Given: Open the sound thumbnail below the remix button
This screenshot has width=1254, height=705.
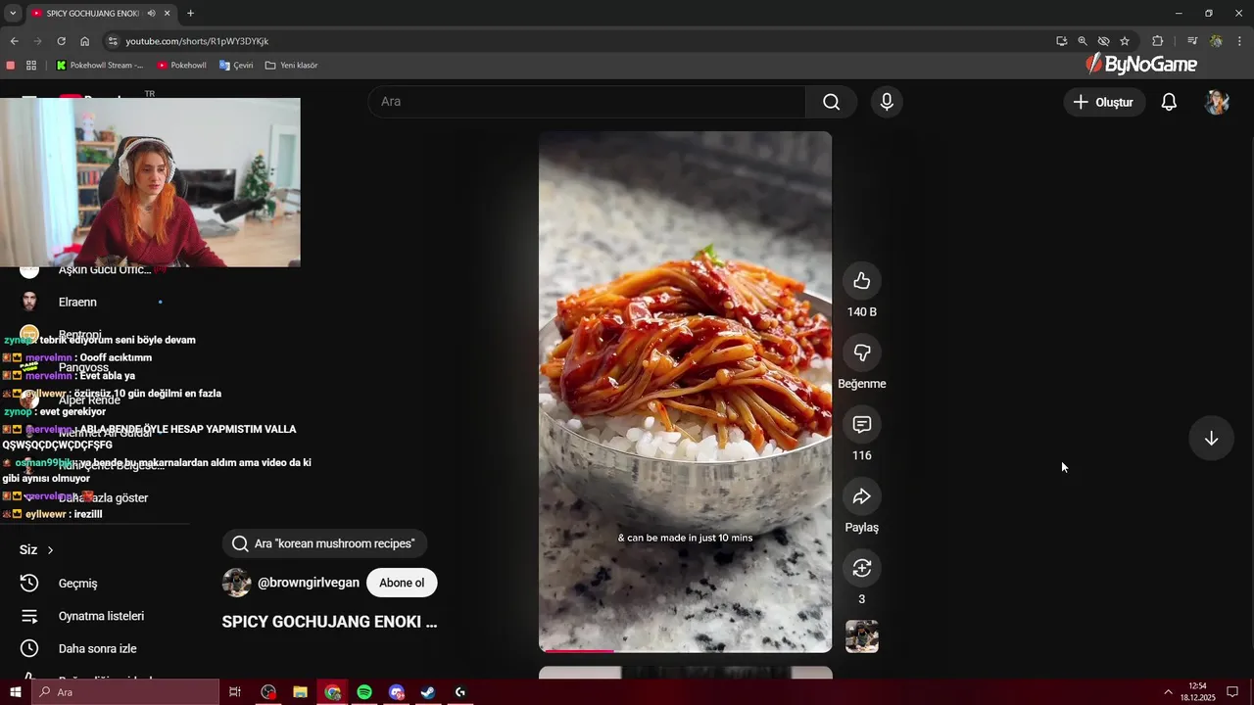Looking at the screenshot, I should (862, 636).
